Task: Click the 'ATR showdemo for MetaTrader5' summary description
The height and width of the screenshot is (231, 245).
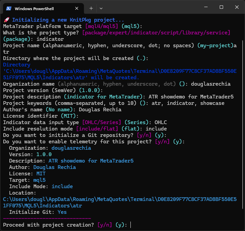Action: tap(91, 161)
